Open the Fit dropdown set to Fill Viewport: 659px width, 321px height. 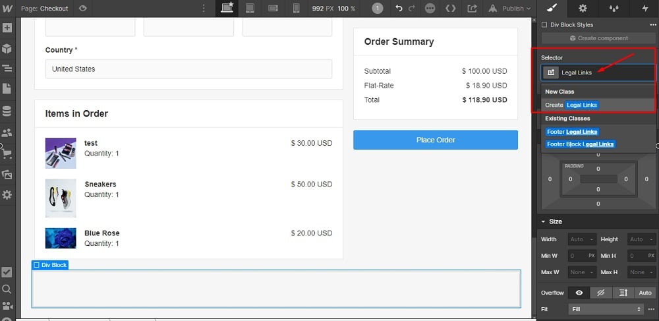(x=606, y=309)
